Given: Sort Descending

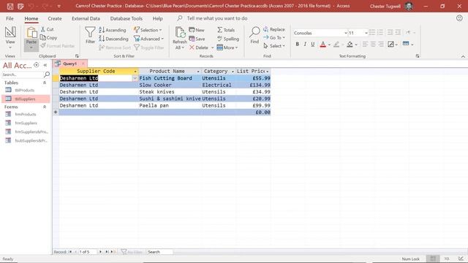Looking at the screenshot, I should tap(113, 39).
